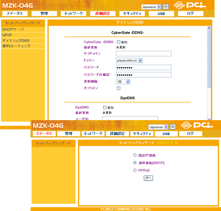
Task: Open the 詳細設定 tab in the bottom window
Action: coord(117,134)
